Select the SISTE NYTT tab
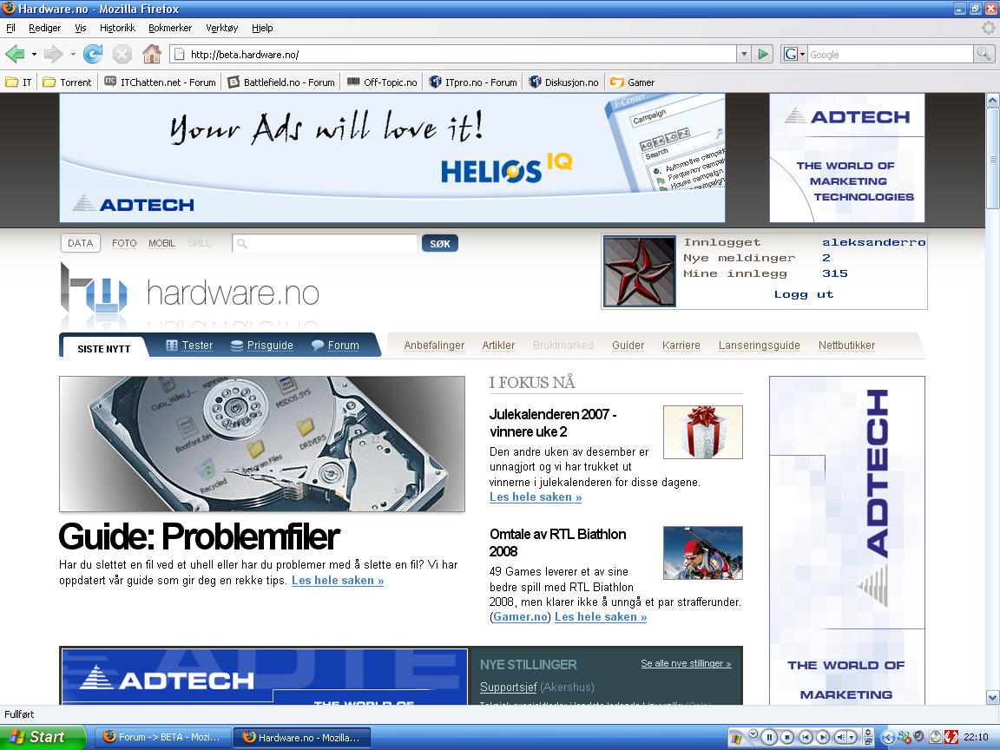Image resolution: width=1000 pixels, height=750 pixels. coord(104,349)
